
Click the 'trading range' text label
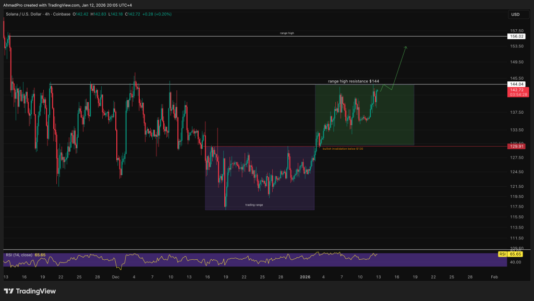254,205
